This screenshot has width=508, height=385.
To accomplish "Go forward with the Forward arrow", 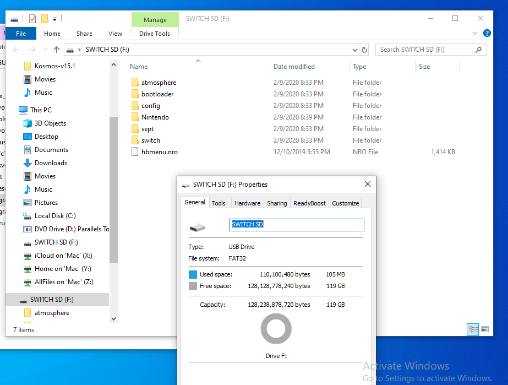I will click(32, 50).
